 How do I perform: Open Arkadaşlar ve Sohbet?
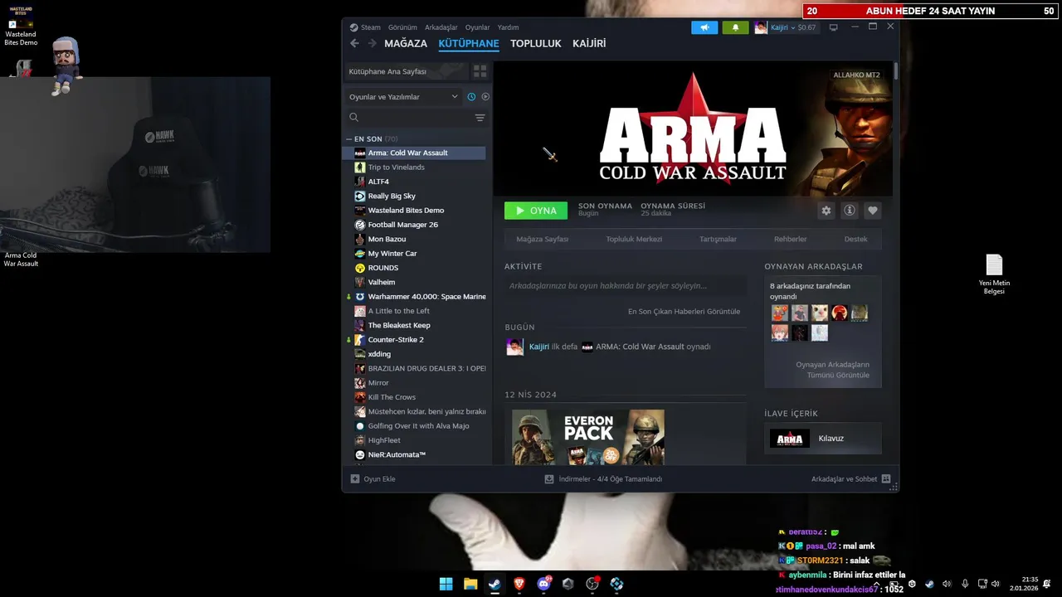coord(850,479)
